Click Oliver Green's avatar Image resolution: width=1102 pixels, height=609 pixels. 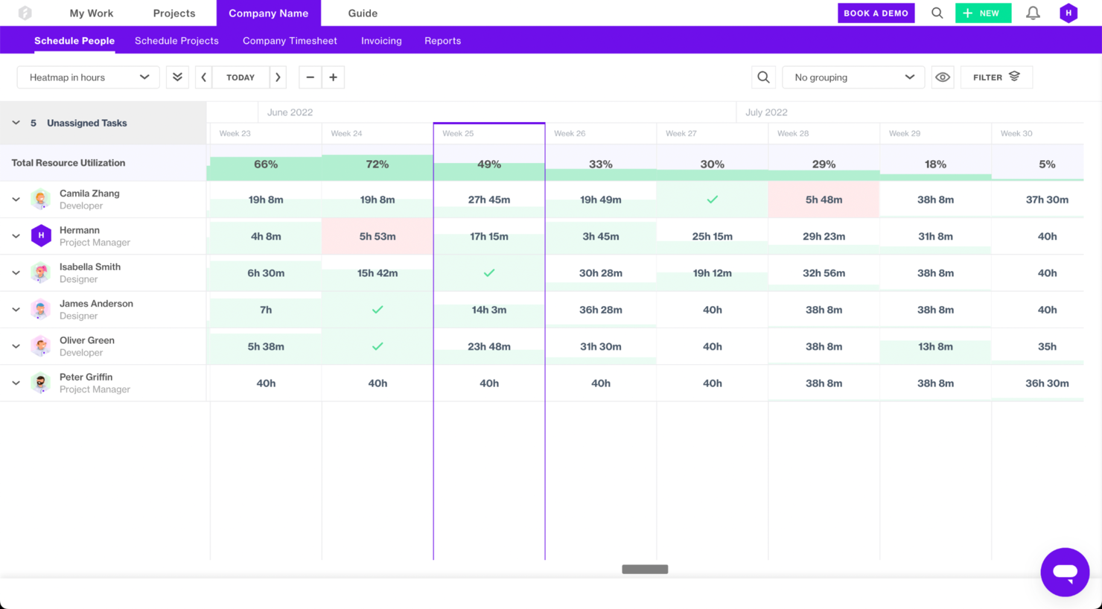(41, 346)
